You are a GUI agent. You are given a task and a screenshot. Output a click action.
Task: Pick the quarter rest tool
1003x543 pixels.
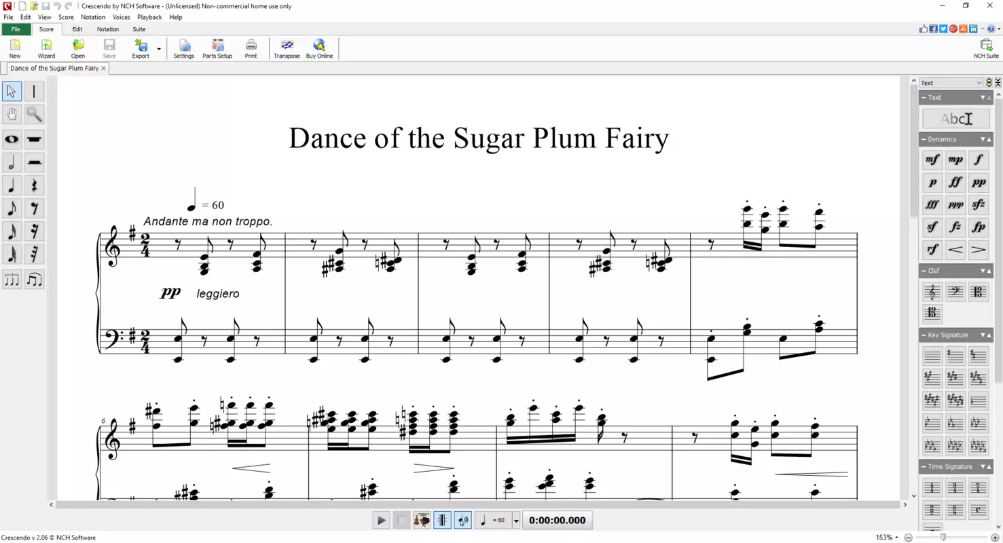tap(34, 185)
